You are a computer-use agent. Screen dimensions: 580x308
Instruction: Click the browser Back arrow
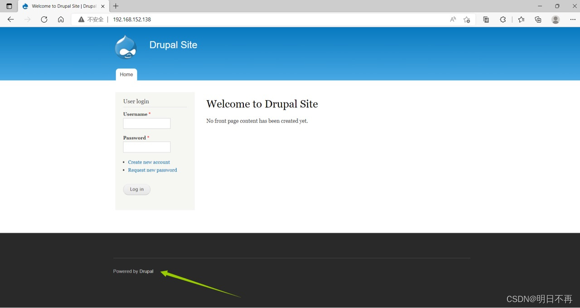pyautogui.click(x=11, y=20)
